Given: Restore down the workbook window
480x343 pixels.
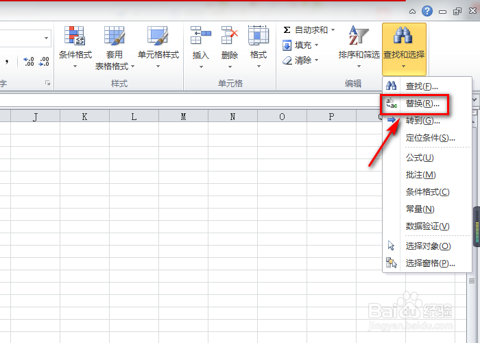Looking at the screenshot, I should tap(457, 12).
